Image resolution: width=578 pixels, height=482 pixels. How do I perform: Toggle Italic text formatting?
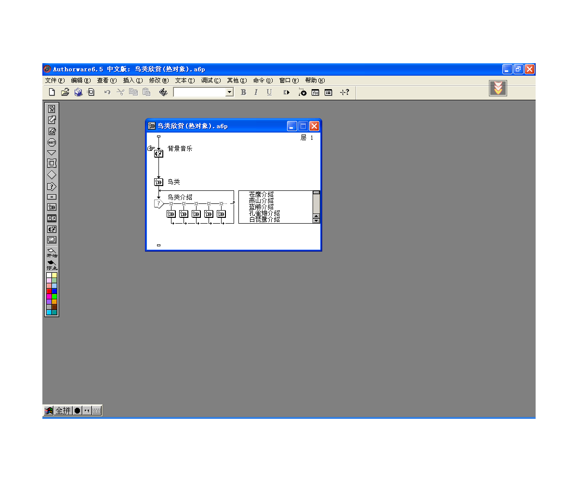256,92
